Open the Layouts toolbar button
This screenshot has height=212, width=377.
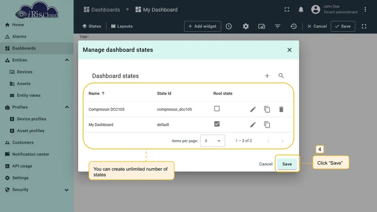pos(122,26)
